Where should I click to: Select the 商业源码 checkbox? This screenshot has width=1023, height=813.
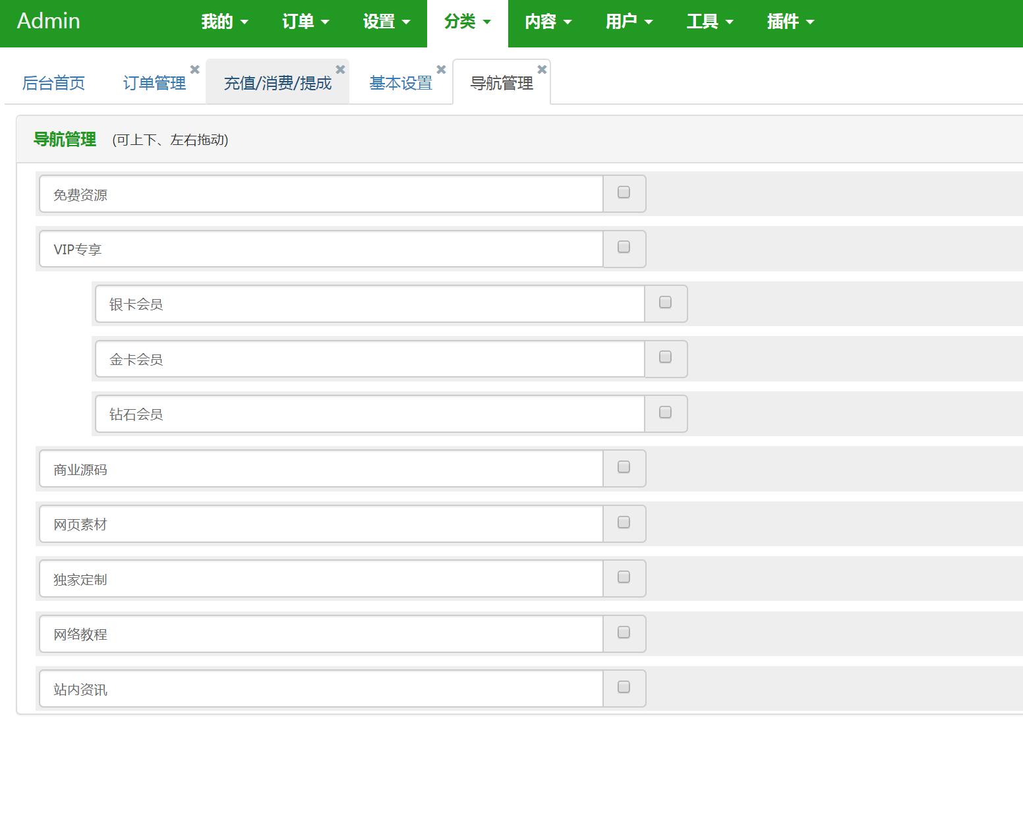(624, 467)
